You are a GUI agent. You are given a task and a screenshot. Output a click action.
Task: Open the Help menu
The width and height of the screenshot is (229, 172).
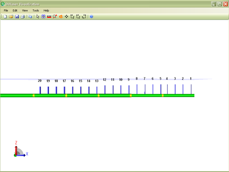46,10
